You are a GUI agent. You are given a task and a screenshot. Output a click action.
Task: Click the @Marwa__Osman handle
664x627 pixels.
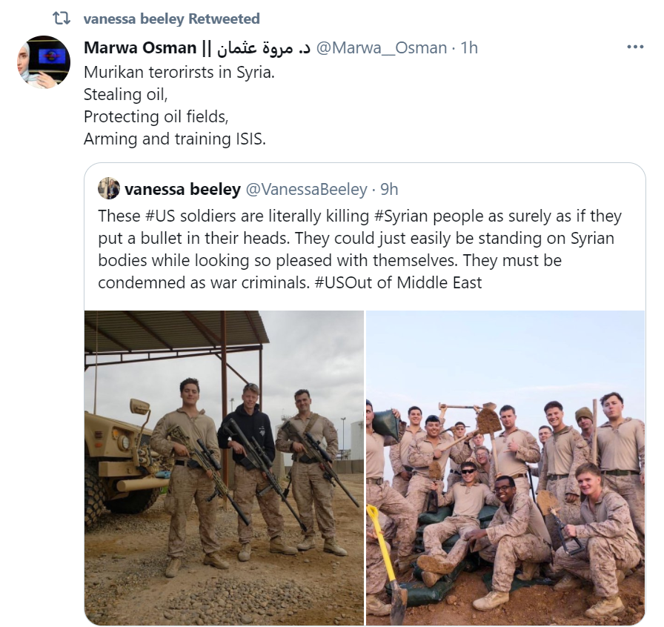click(382, 48)
